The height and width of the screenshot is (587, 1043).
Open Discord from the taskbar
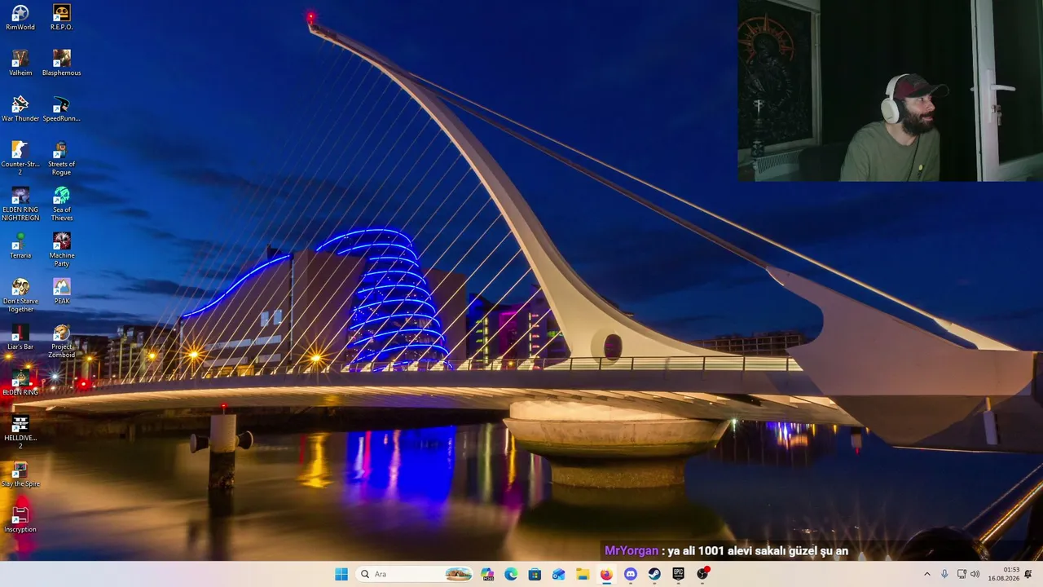630,574
